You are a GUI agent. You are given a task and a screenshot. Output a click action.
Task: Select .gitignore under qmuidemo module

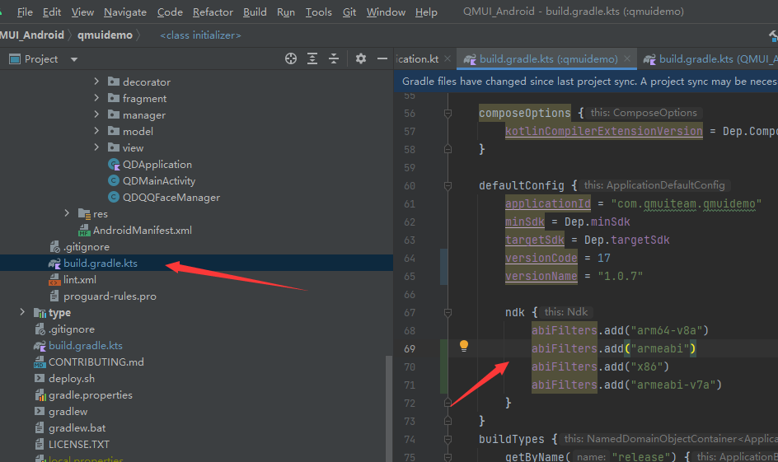coord(87,247)
